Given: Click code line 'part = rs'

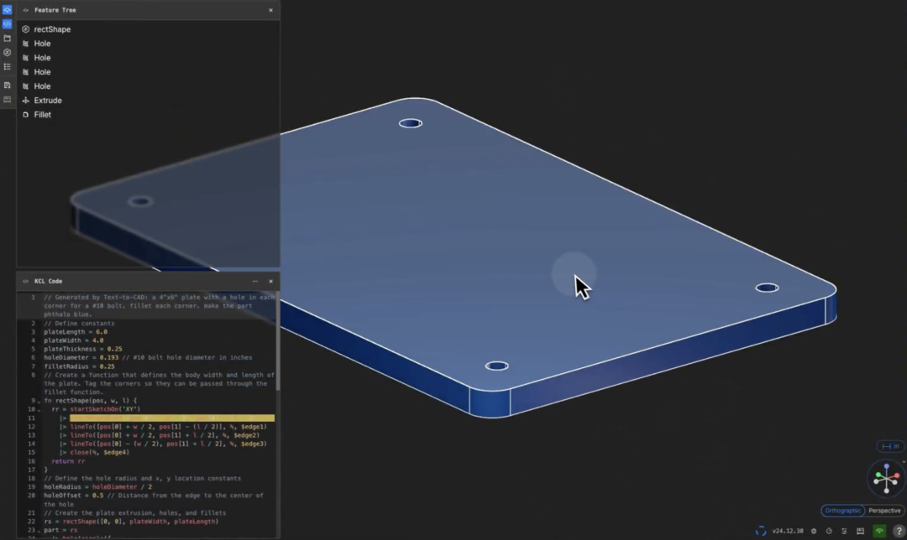Looking at the screenshot, I should tap(60, 530).
